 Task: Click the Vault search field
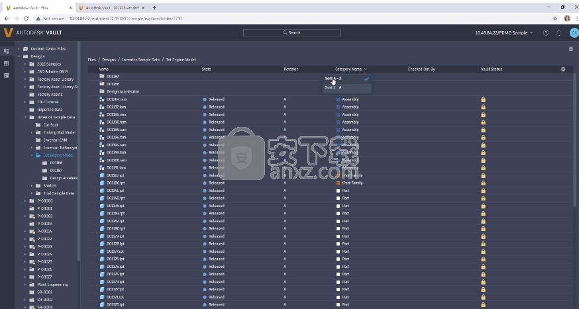click(x=291, y=33)
